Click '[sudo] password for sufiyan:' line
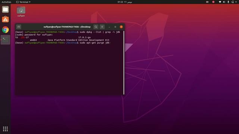The height and width of the screenshot is (134, 239). (x=34, y=35)
